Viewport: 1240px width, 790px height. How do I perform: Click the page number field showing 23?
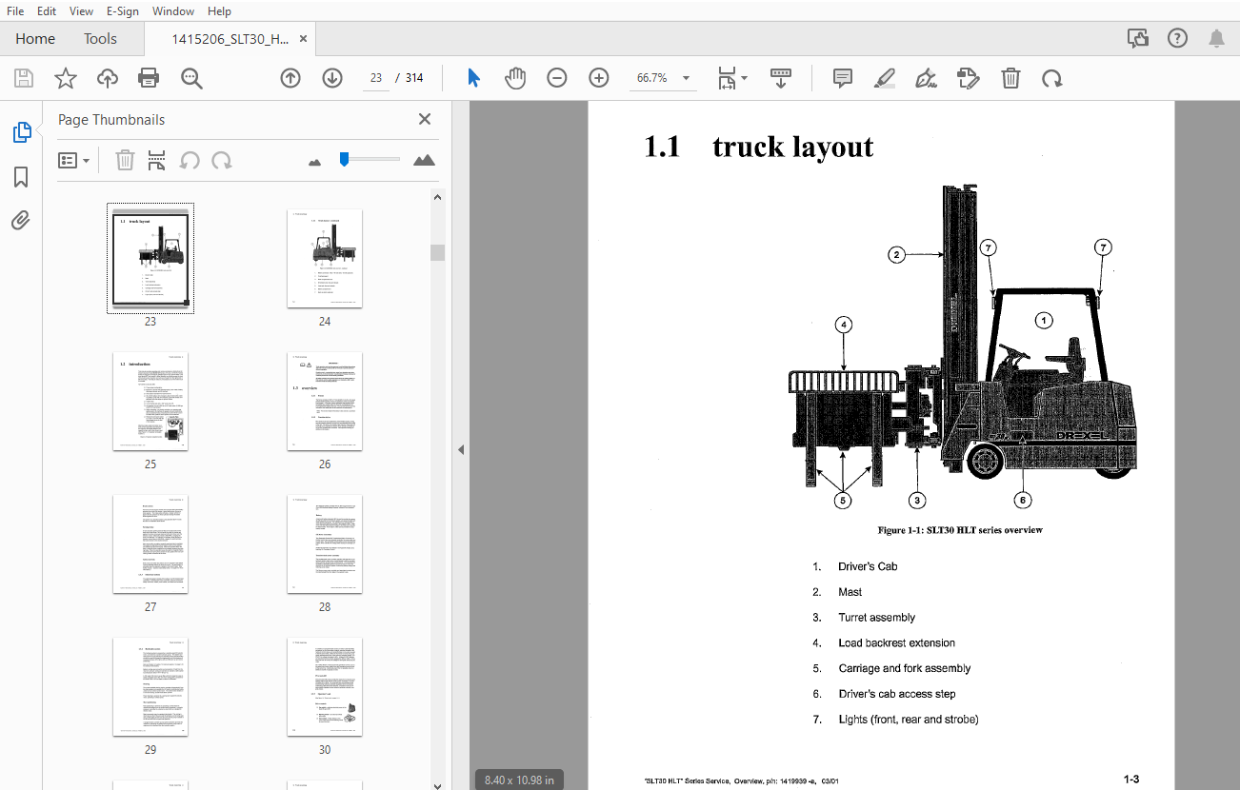click(376, 78)
